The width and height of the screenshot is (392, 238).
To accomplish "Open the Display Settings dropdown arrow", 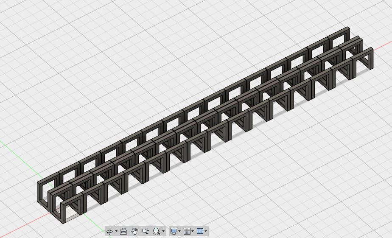I will tap(179, 232).
